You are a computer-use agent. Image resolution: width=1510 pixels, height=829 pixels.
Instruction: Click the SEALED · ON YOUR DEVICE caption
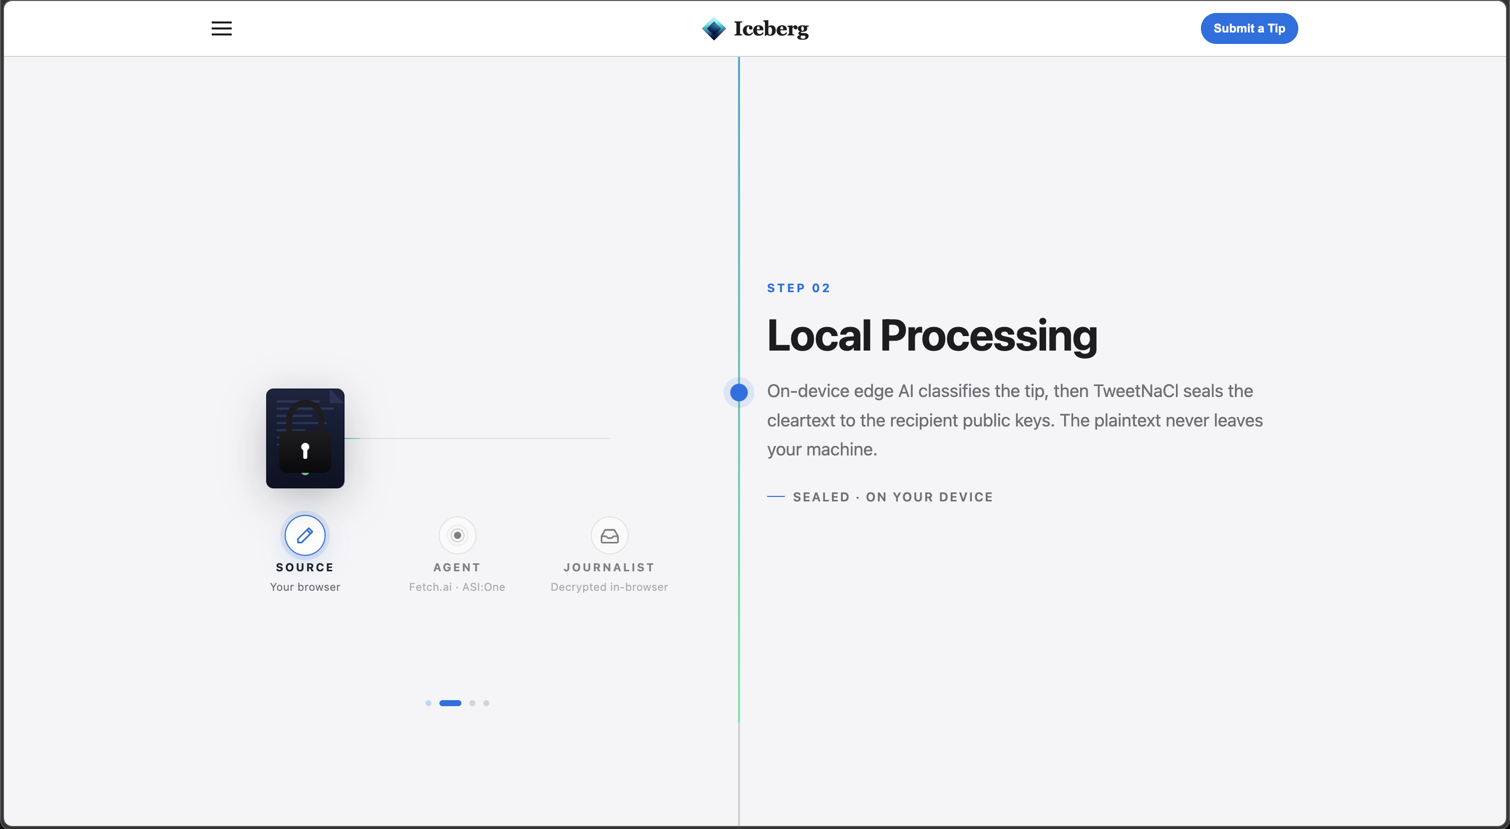(893, 497)
